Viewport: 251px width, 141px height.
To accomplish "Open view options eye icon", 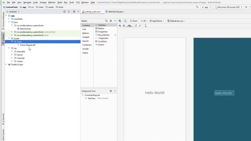I will [120, 25].
